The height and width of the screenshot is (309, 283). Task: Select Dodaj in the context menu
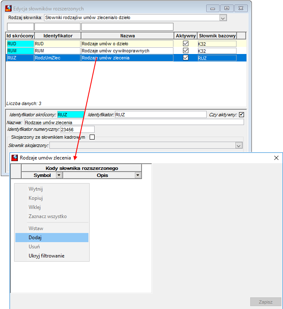point(51,238)
